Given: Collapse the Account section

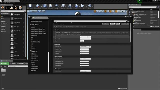Looking at the screenshot, I should click(x=55, y=30).
